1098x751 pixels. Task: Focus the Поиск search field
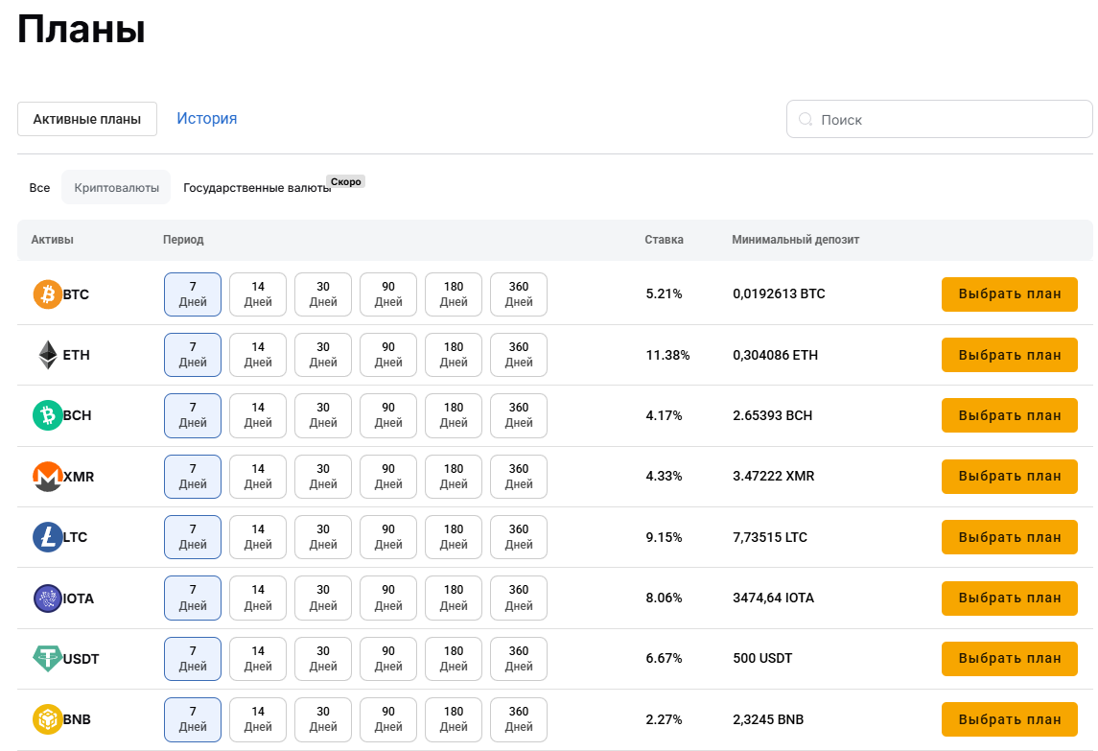[939, 119]
